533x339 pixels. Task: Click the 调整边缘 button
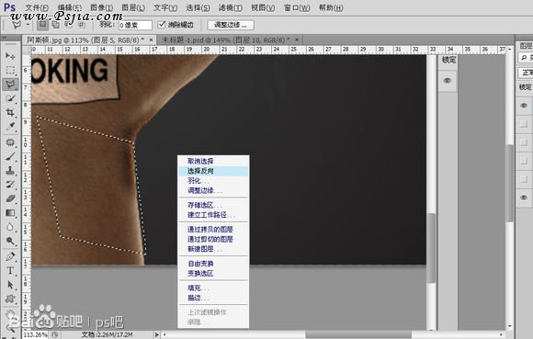(x=231, y=25)
